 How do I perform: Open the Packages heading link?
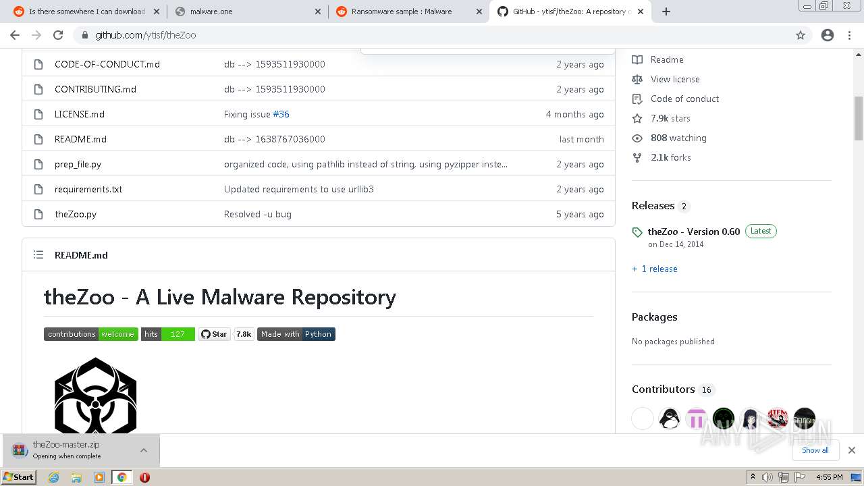coord(655,317)
